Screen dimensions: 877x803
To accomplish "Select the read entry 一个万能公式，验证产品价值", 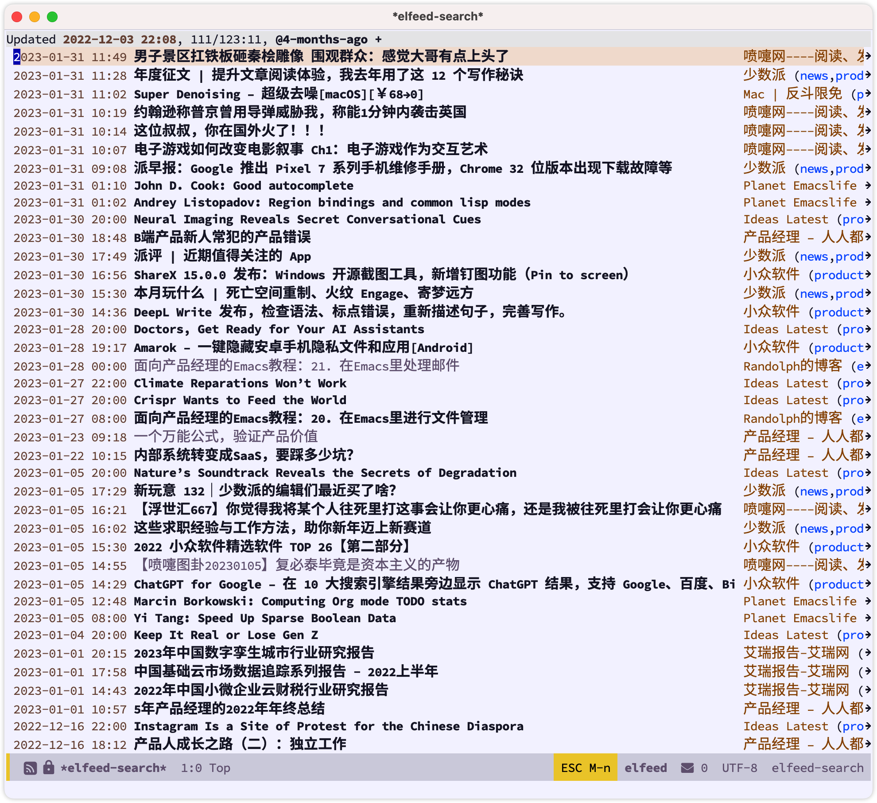I will coord(226,437).
